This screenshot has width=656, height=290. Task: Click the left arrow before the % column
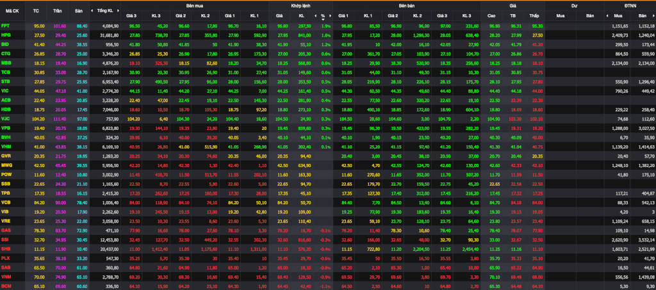[315, 16]
